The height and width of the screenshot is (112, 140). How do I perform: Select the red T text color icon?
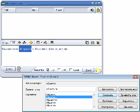[38, 42]
